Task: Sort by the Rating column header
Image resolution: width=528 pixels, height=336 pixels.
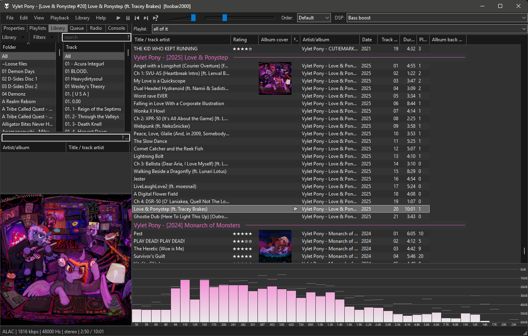Action: click(x=244, y=40)
